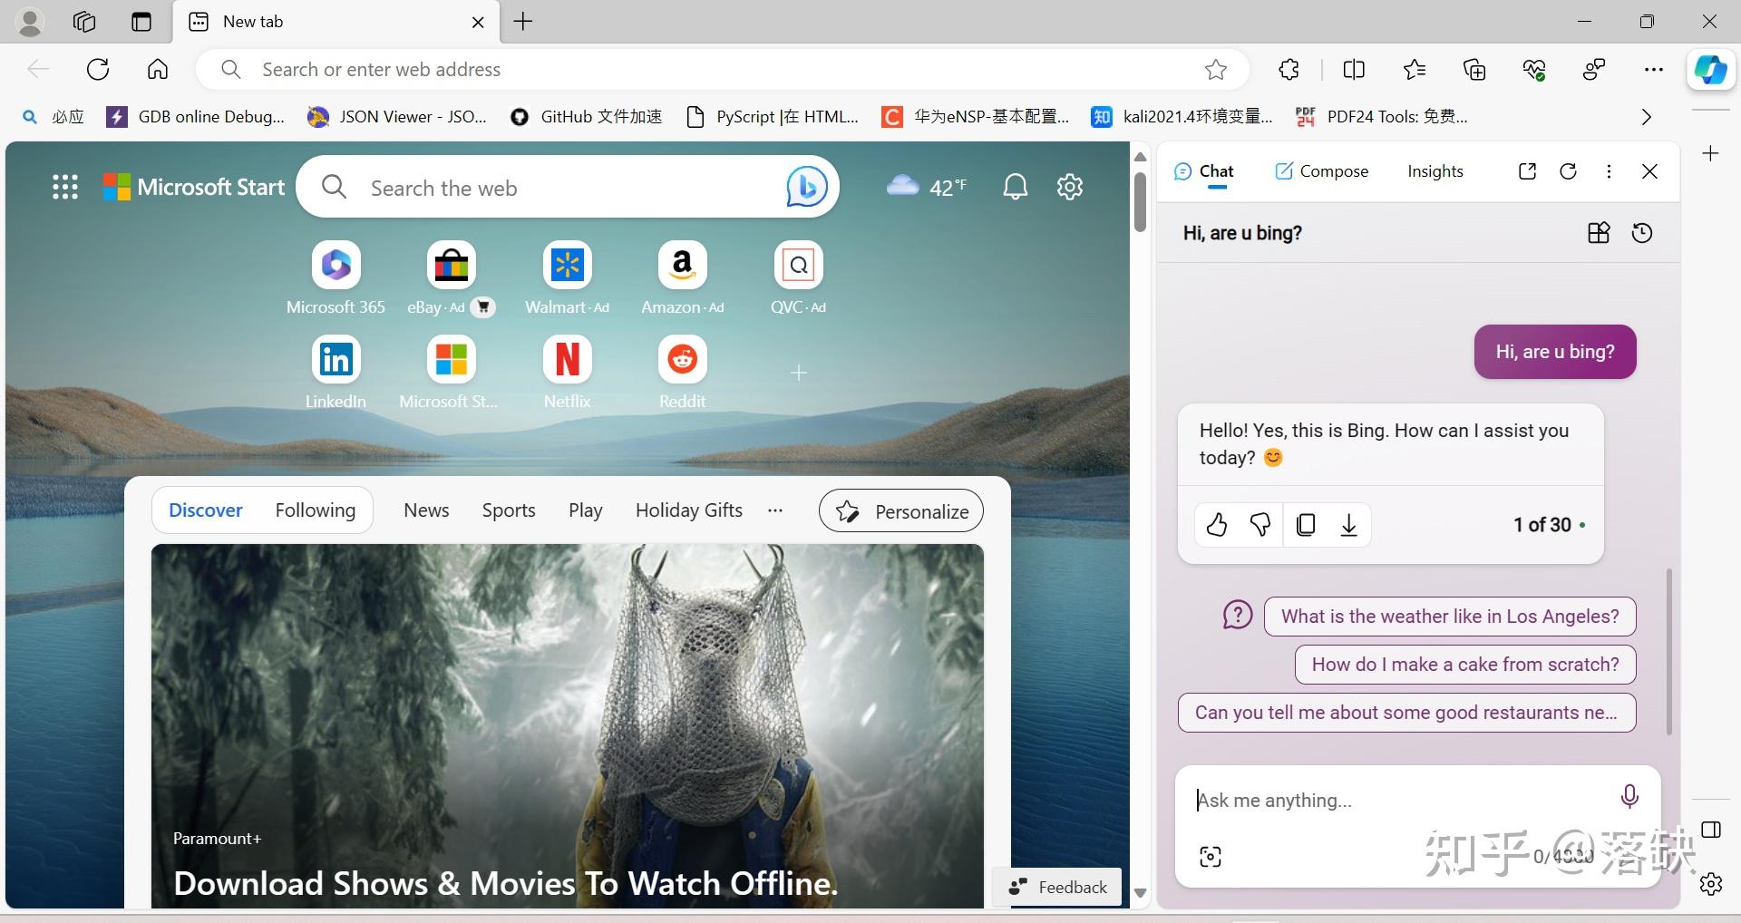Screen dimensions: 1741x923
Task: Switch to the Compose tab
Action: point(1321,170)
